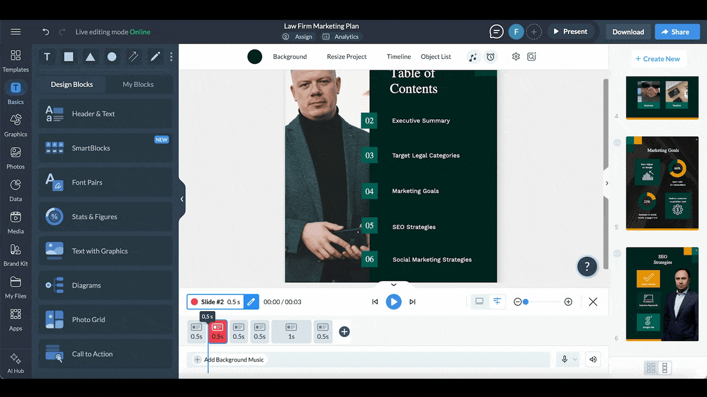This screenshot has width=707, height=397.
Task: Collapse the left design panel
Action: pos(182,199)
